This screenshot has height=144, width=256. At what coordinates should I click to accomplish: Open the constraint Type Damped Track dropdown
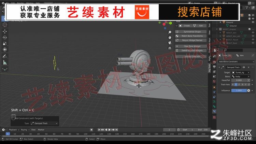[44, 124]
